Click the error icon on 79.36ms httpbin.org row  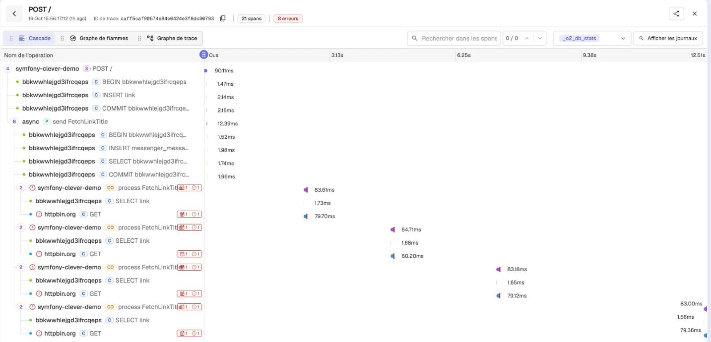coord(39,334)
